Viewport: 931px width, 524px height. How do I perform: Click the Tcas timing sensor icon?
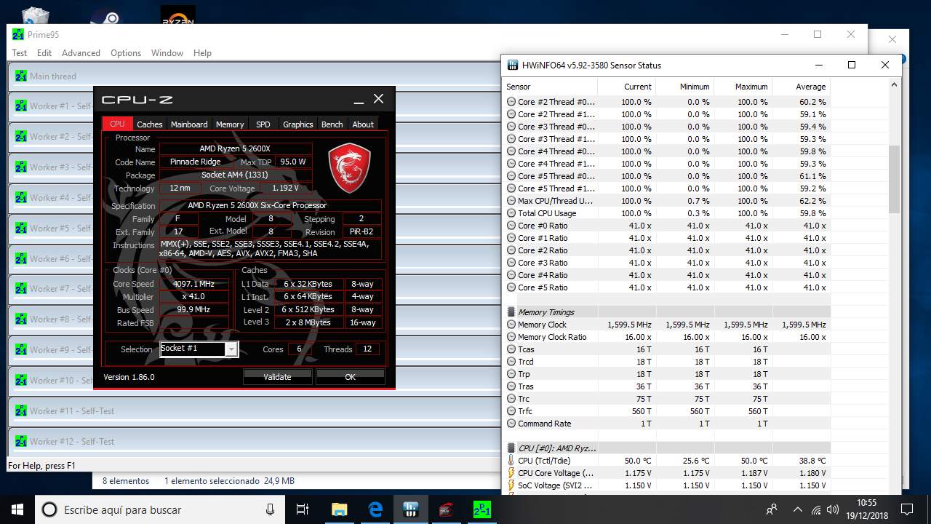(x=511, y=349)
